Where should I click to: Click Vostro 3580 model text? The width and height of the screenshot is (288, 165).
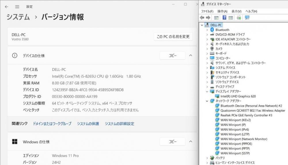(20, 39)
